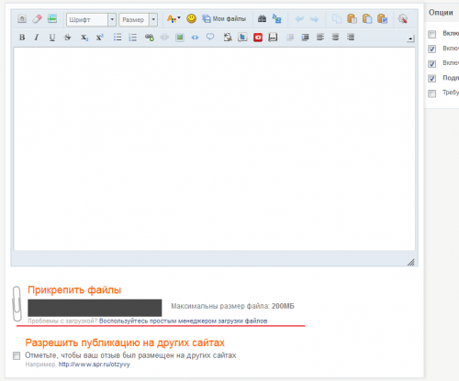Viewport: 459px width, 381px height.
Task: Click the binoculars Find icon
Action: 262,19
